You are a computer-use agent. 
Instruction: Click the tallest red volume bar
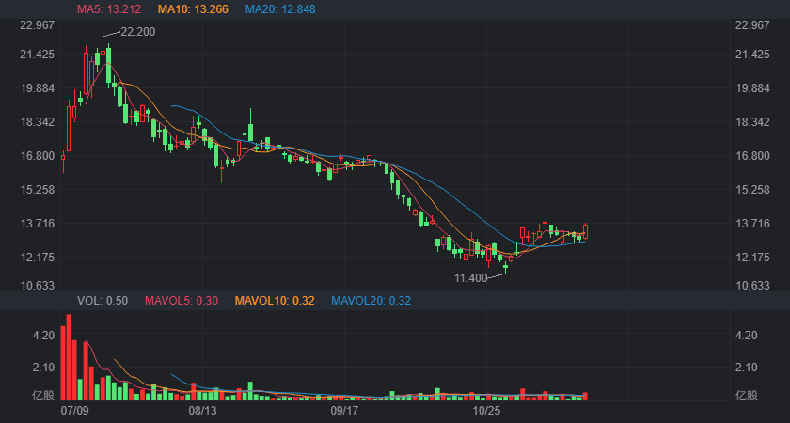coord(69,357)
